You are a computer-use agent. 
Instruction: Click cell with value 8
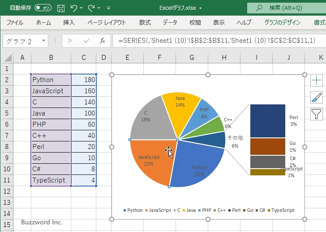[x=84, y=169]
